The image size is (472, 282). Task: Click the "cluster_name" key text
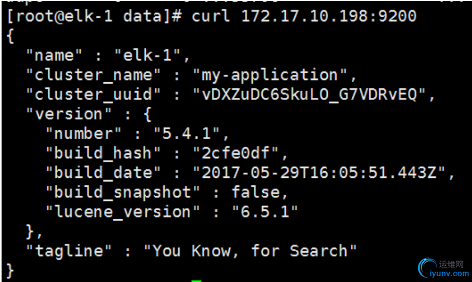click(93, 75)
